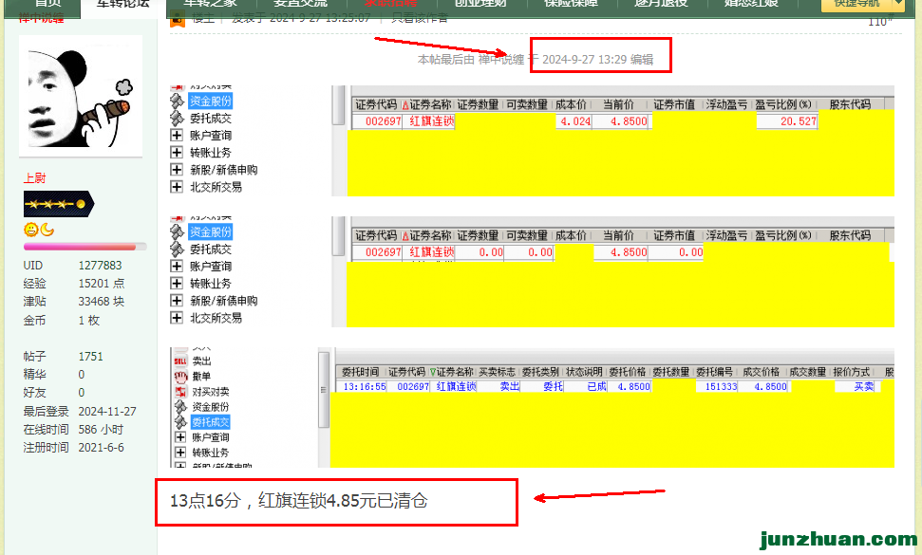Select the 撤单 tree item
922x555 pixels.
click(x=201, y=377)
